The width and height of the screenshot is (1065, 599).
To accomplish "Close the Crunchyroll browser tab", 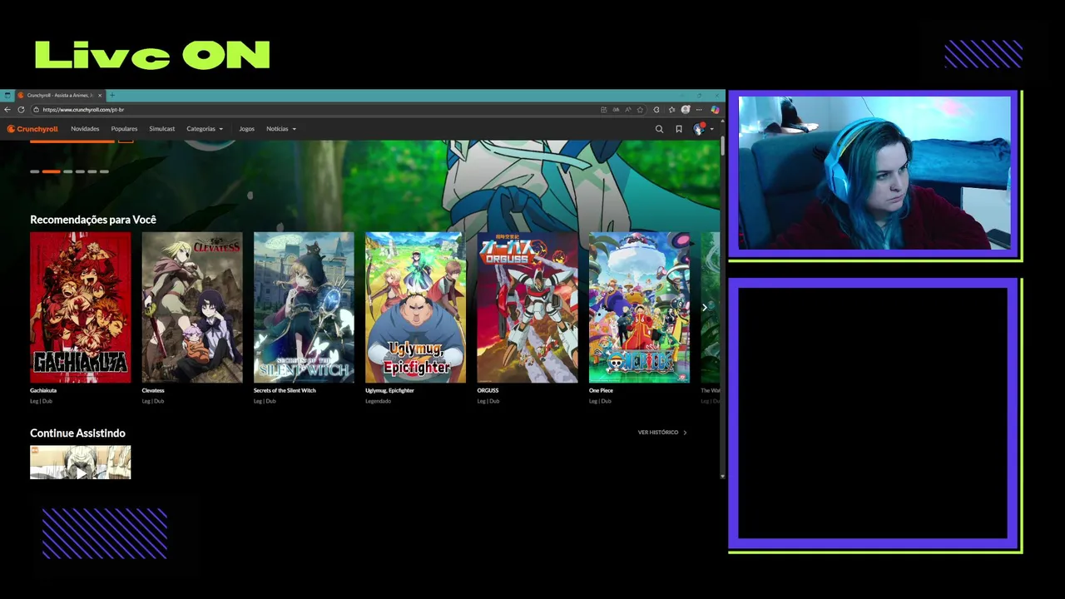I will pos(100,95).
